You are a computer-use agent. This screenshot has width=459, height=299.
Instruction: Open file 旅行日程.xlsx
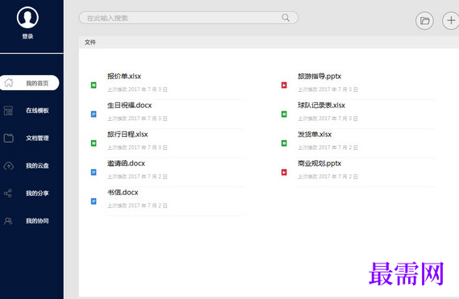point(127,134)
